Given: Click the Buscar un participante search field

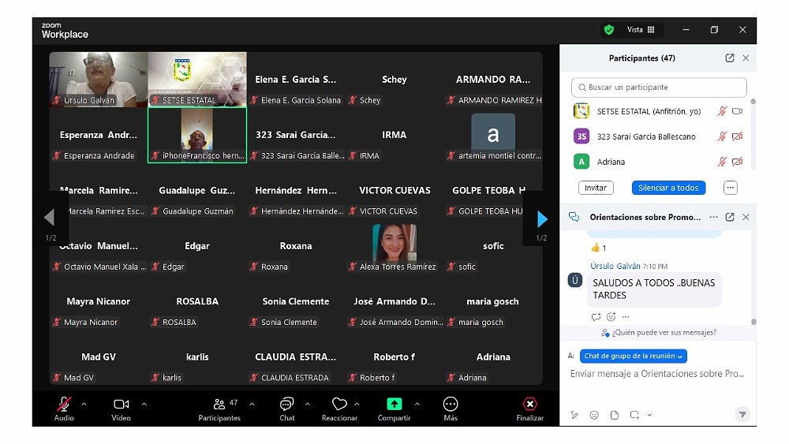Looking at the screenshot, I should (659, 88).
